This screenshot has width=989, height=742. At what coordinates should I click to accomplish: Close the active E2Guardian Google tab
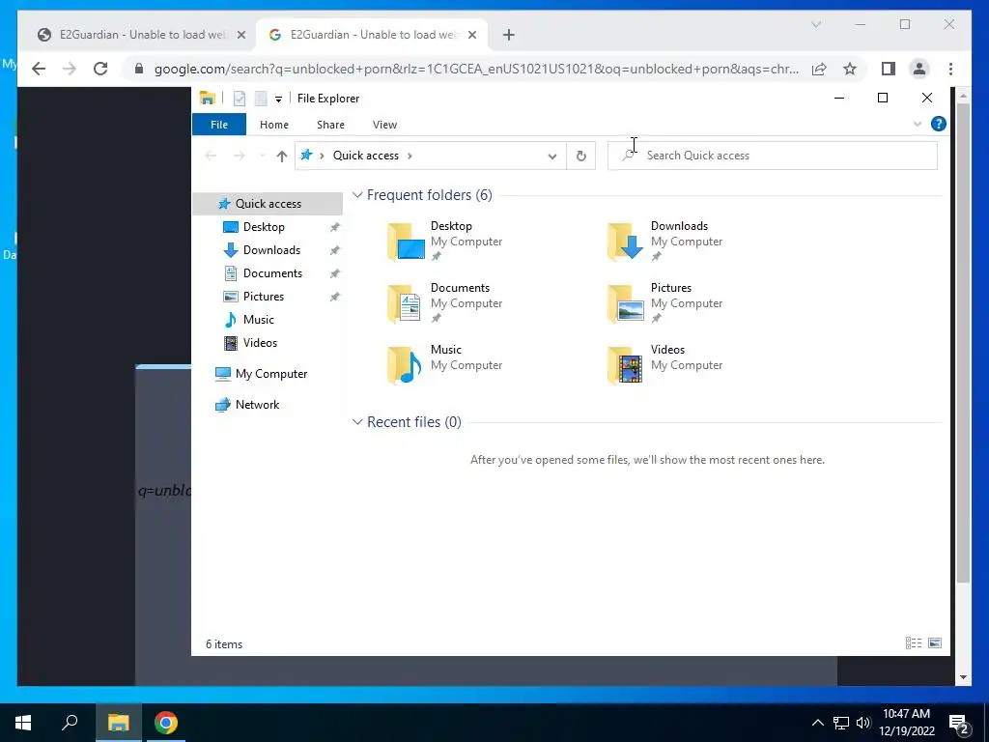(471, 36)
